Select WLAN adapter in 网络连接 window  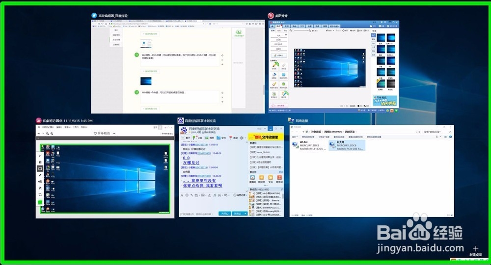[x=309, y=145]
